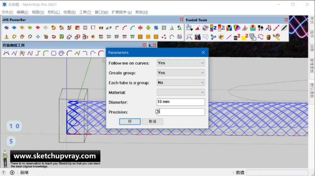Image resolution: width=315 pixels, height=176 pixels.
Task: Close the Fredo6 Tools toolbar
Action: click(286, 20)
